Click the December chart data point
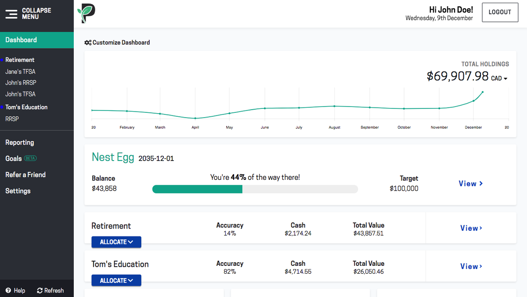This screenshot has width=527, height=297. 473,101
